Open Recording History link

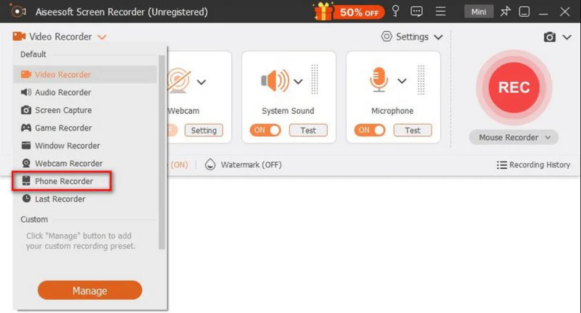[533, 165]
